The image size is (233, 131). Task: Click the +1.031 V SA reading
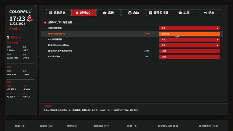pos(27,97)
